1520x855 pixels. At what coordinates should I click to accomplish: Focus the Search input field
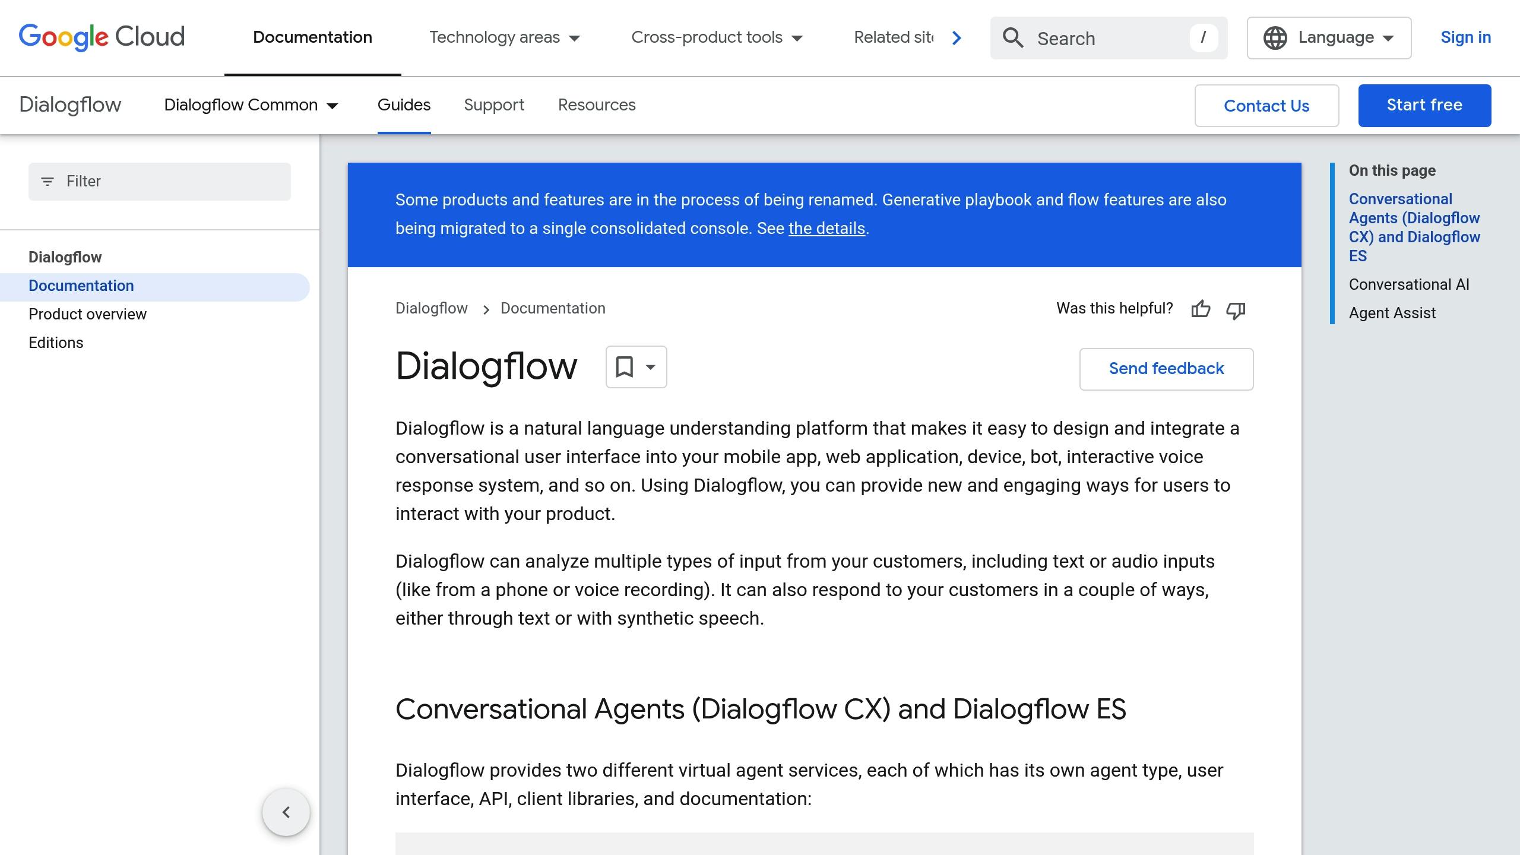(1109, 38)
